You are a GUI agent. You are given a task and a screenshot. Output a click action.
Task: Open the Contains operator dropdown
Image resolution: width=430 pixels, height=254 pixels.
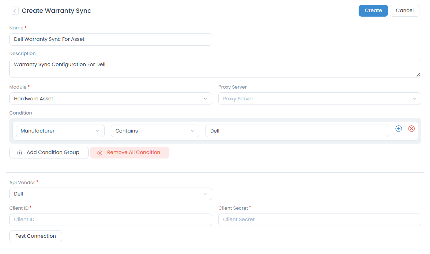155,131
